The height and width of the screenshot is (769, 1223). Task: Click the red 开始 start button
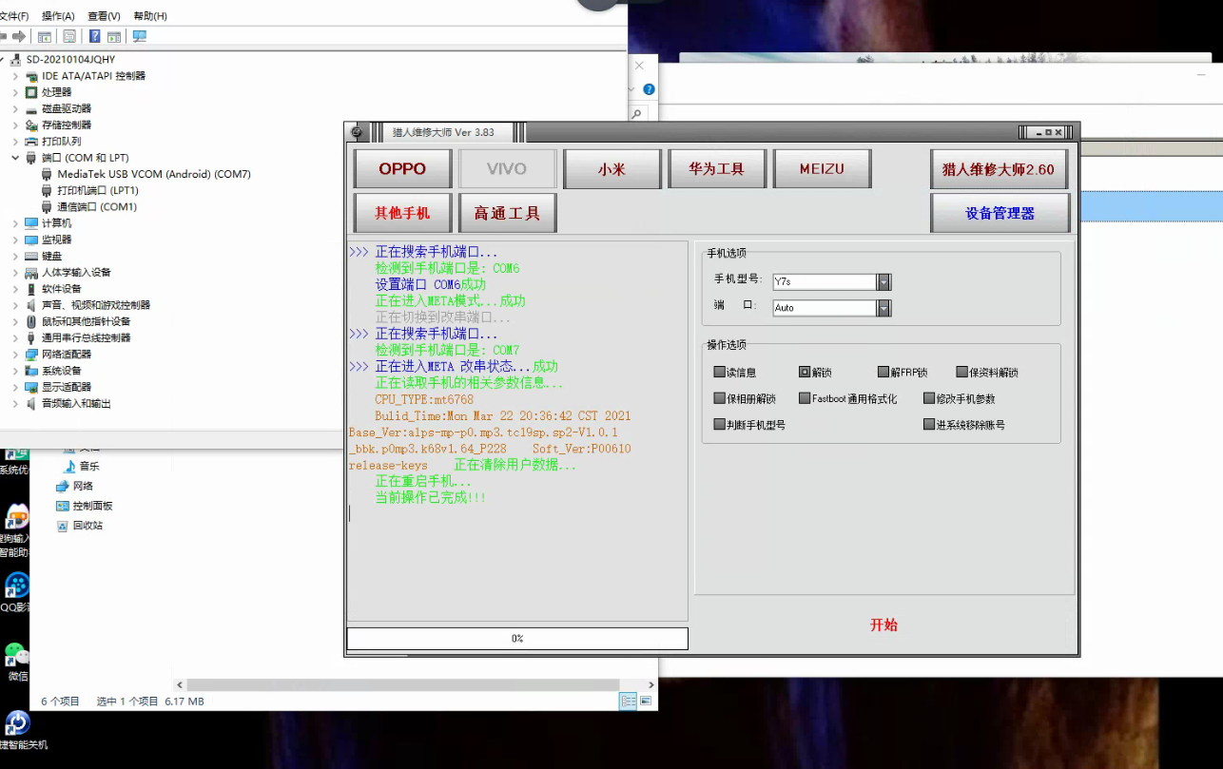click(883, 625)
